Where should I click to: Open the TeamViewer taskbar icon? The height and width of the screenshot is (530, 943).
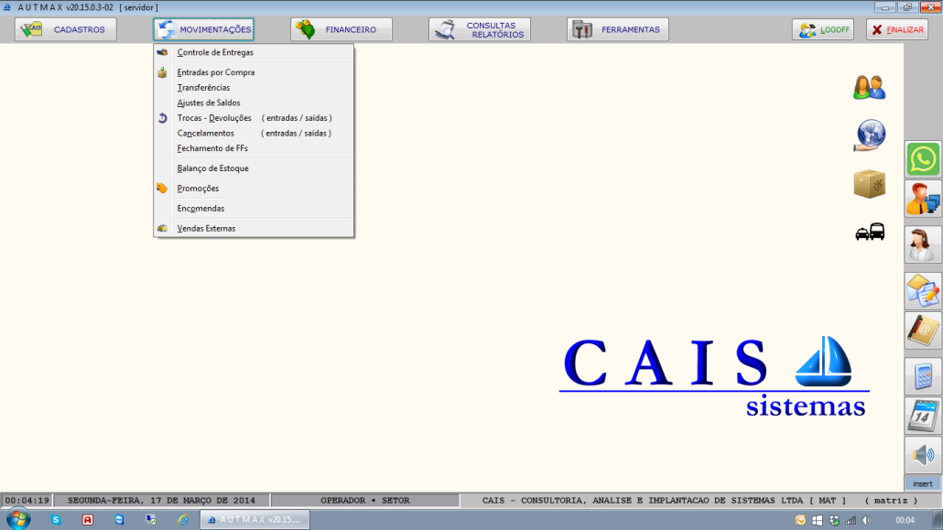tap(119, 520)
